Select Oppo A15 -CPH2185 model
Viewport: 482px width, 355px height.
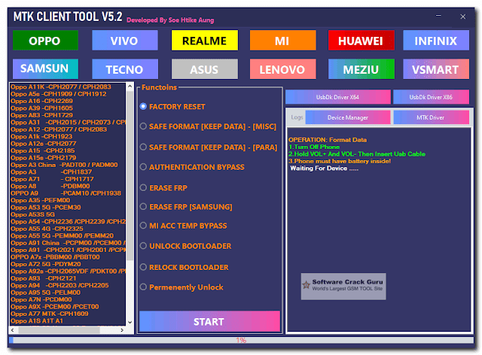(x=43, y=150)
